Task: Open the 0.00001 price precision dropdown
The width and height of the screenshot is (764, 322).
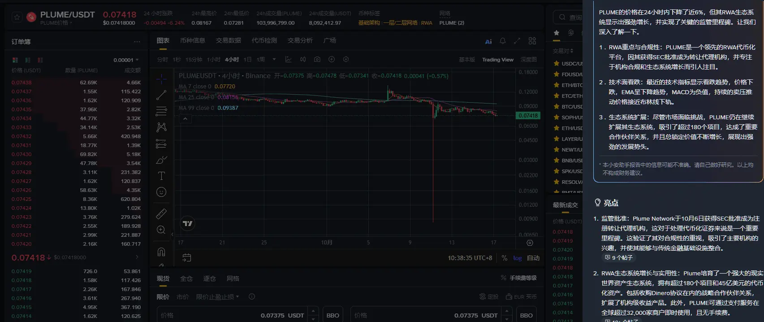Action: tap(126, 60)
